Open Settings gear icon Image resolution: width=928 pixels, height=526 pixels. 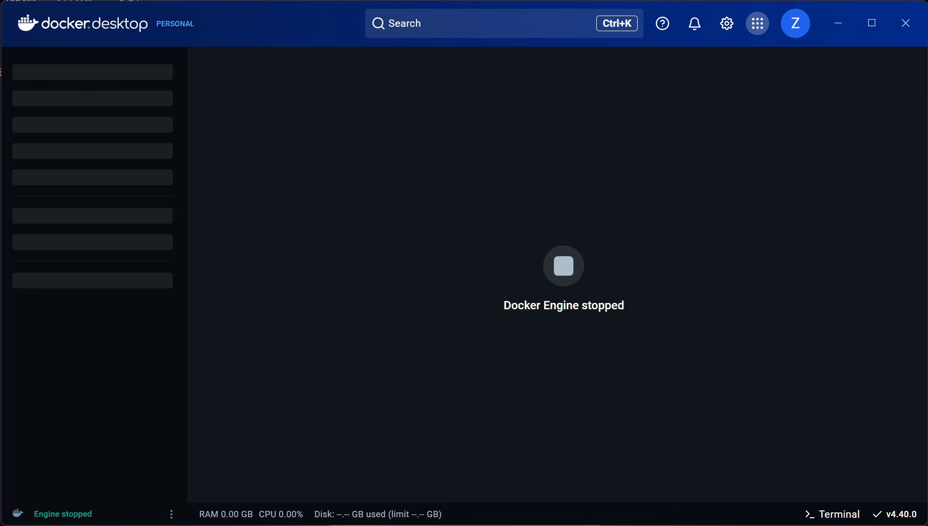point(727,23)
